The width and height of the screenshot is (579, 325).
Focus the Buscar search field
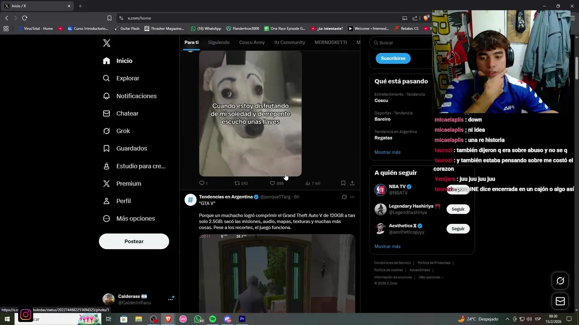(401, 42)
